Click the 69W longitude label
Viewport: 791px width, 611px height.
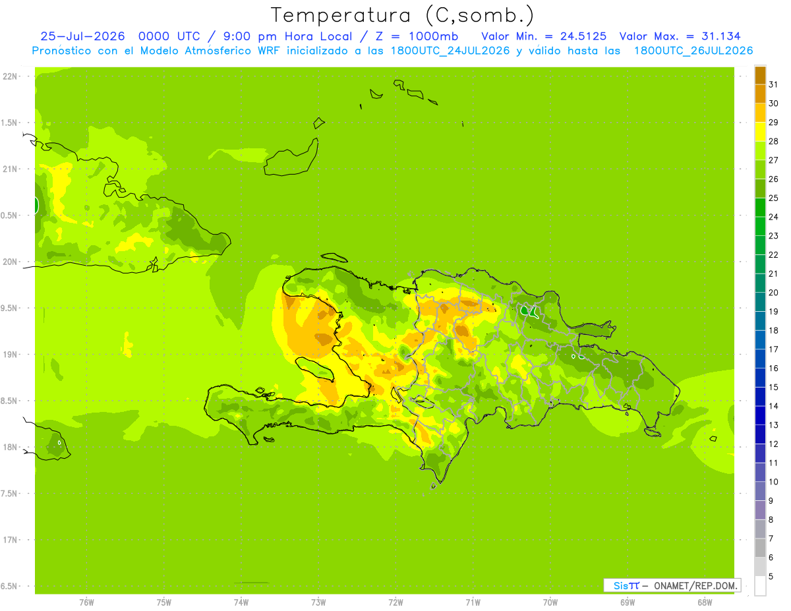[x=627, y=602]
